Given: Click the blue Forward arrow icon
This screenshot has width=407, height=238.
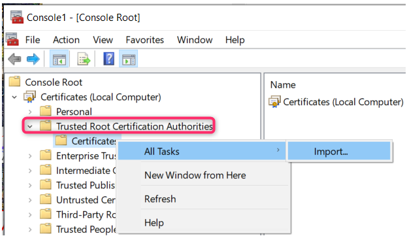Looking at the screenshot, I should [33, 59].
